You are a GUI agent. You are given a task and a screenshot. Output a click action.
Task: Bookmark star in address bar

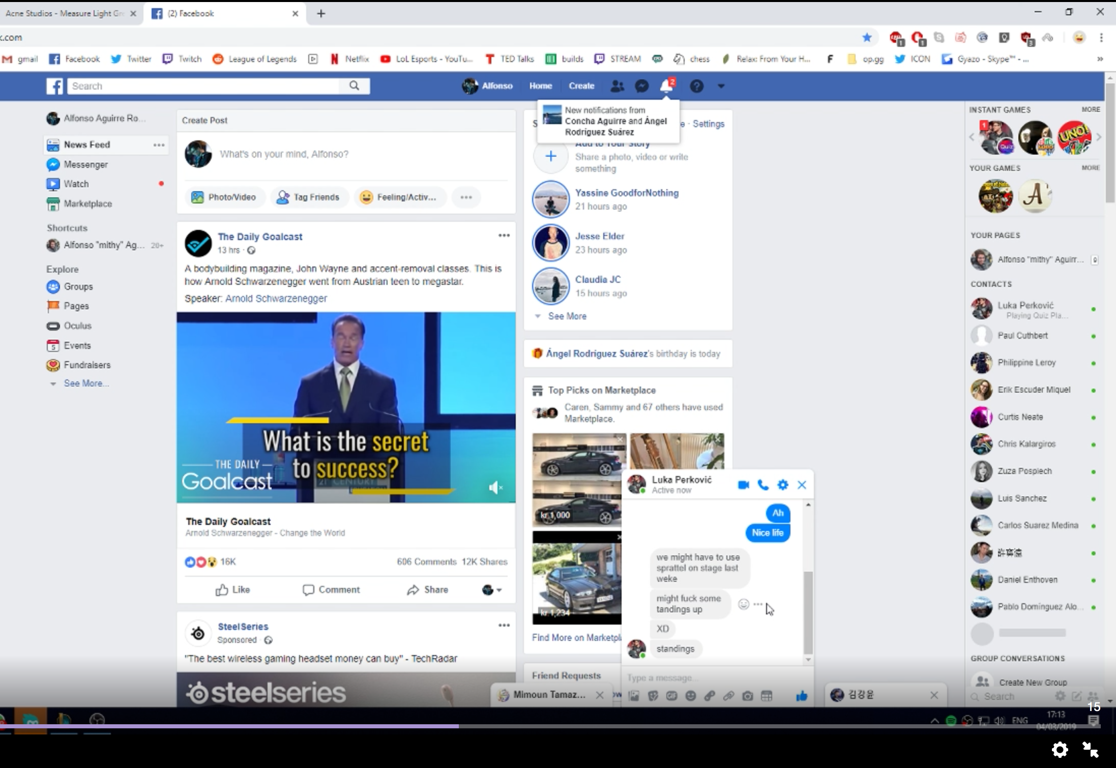click(x=867, y=37)
